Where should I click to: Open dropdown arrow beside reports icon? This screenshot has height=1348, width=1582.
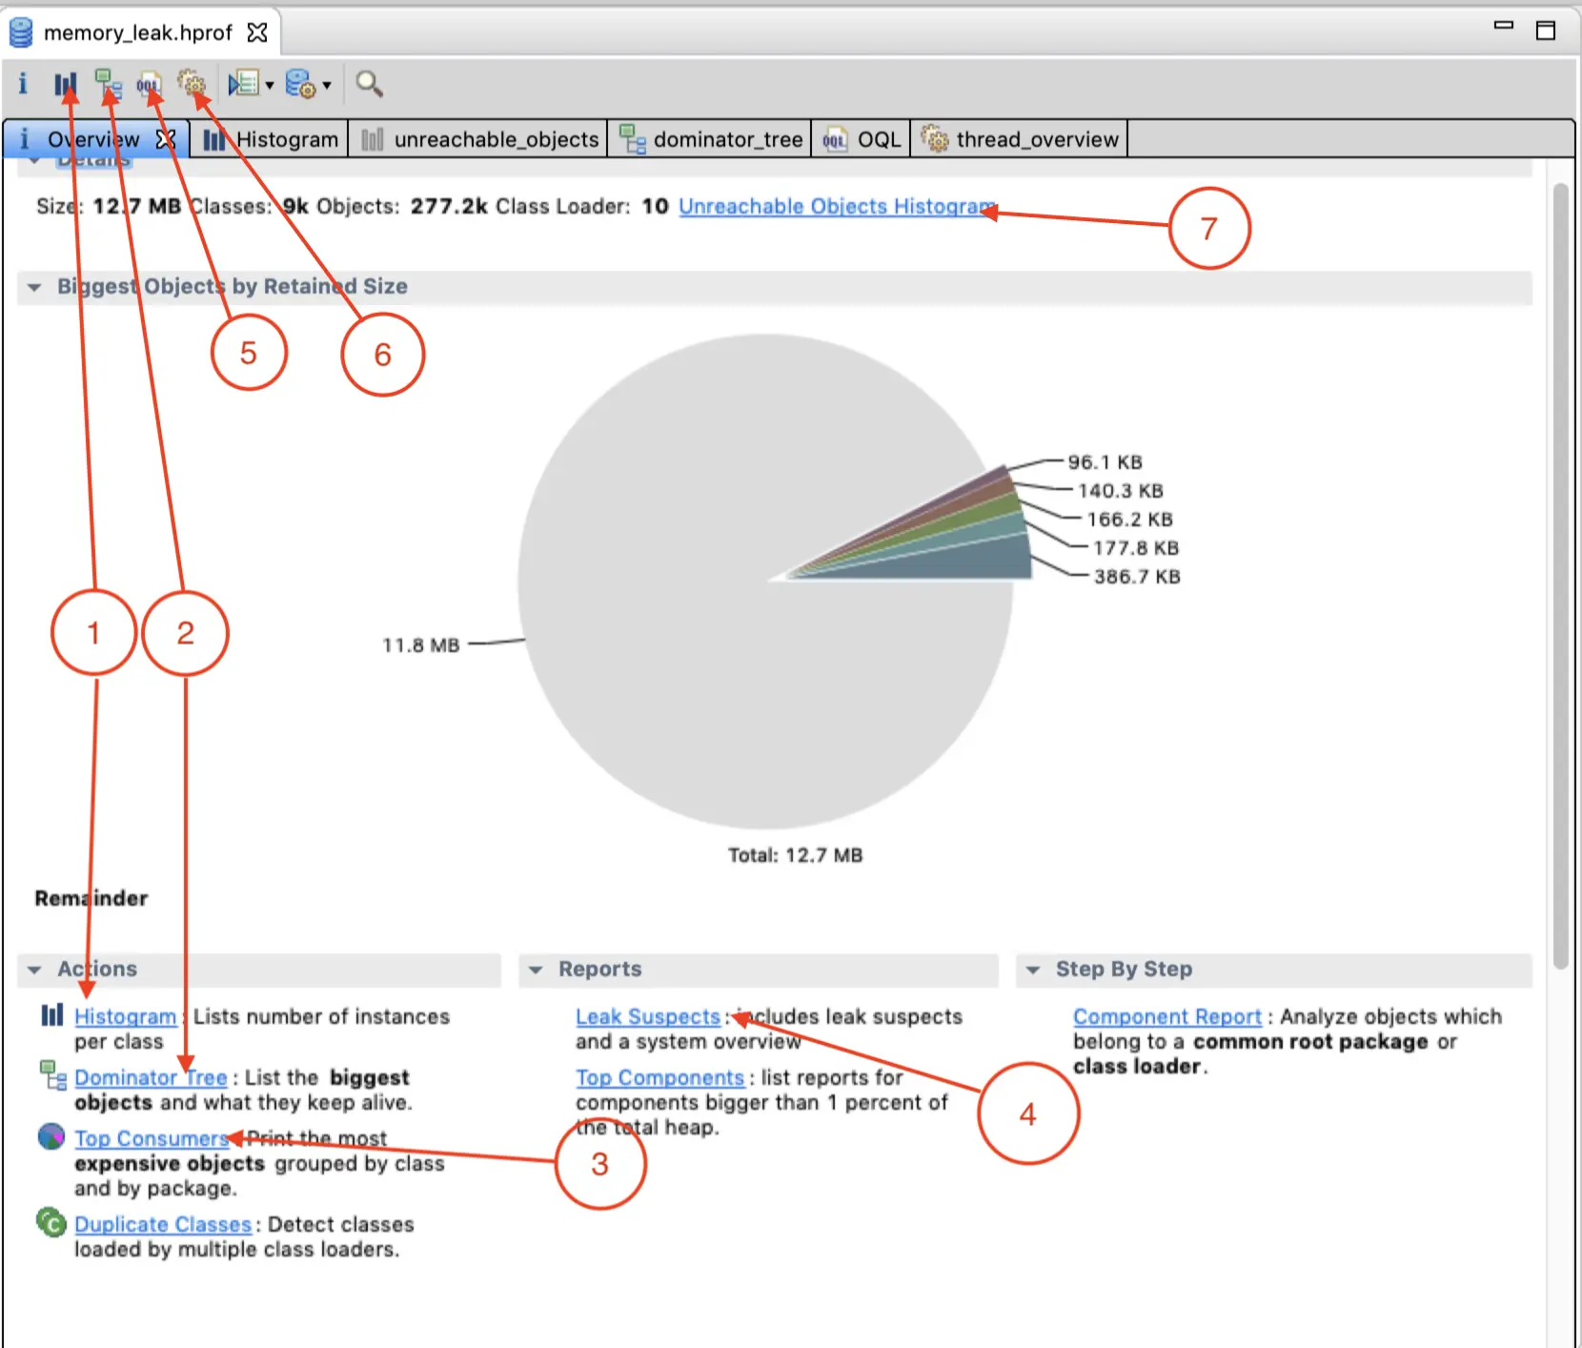(x=270, y=86)
